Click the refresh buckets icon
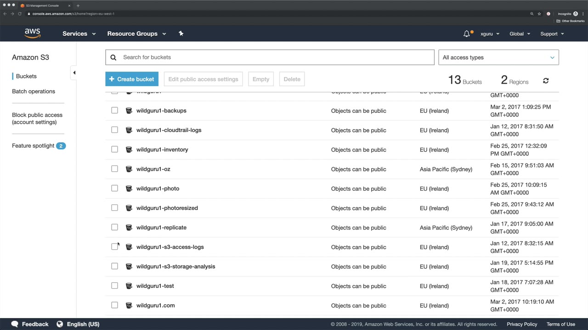Viewport: 588px width, 330px height. (x=546, y=81)
